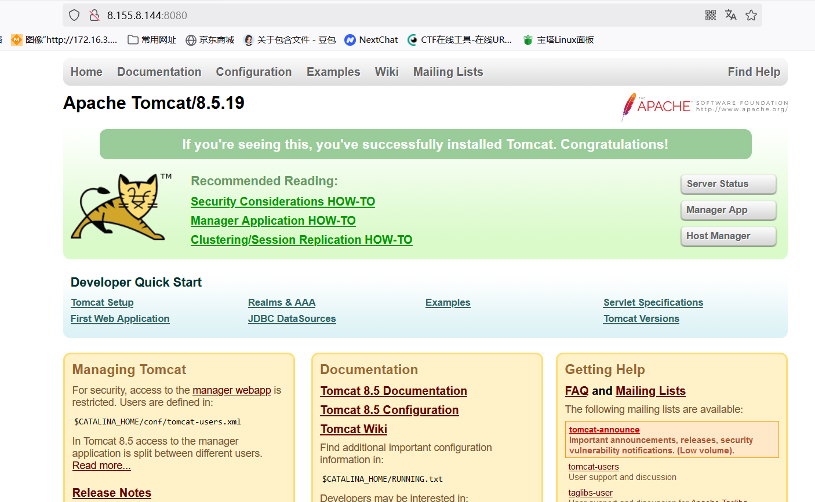Click the Recommended Reading heading
The width and height of the screenshot is (815, 502).
click(264, 181)
